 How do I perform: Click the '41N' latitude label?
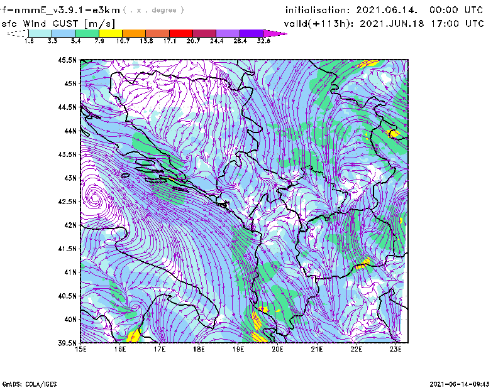coord(70,272)
